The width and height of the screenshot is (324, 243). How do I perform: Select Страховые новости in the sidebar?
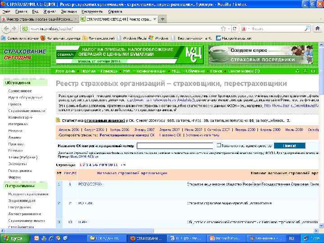pyautogui.click(x=27, y=111)
